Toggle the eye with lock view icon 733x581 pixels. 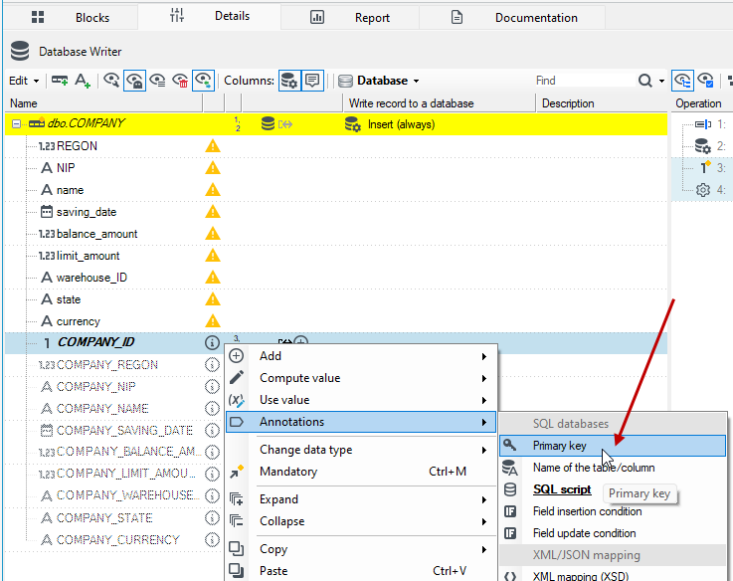coord(134,81)
